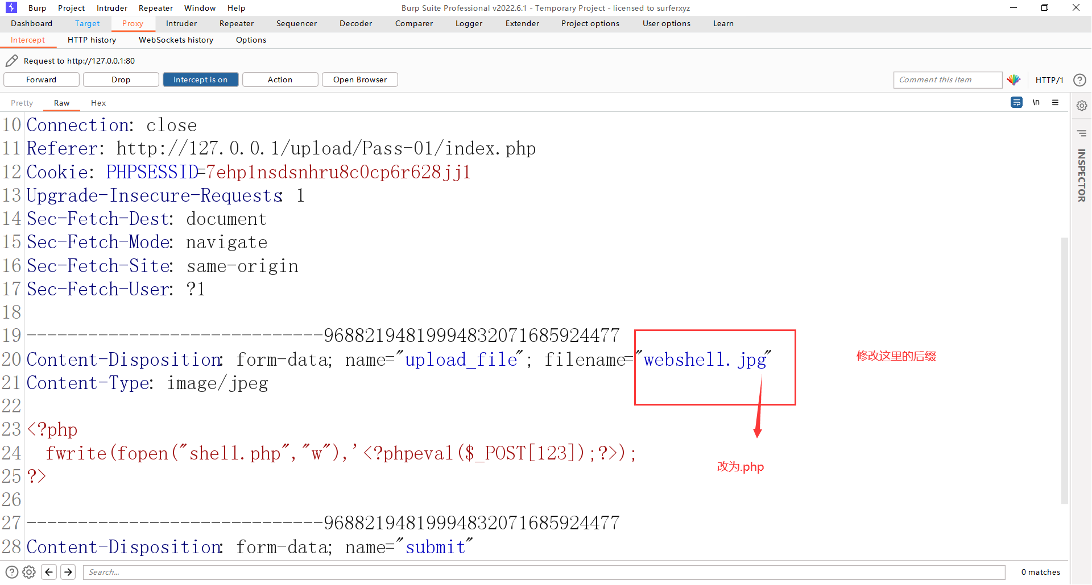Go to previous search match arrow
Viewport: 1092px width, 585px height.
pyautogui.click(x=49, y=572)
